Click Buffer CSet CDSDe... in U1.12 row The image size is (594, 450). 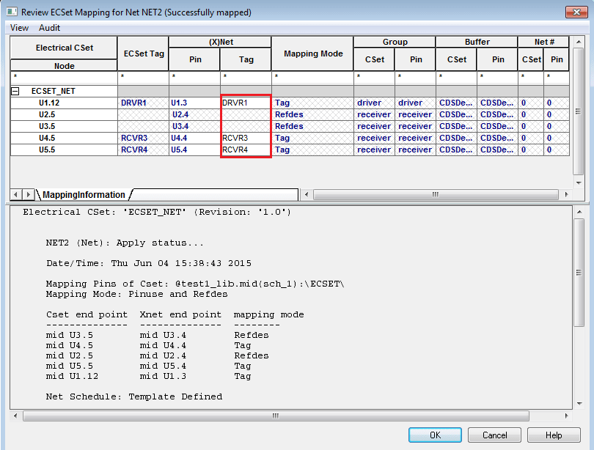455,103
